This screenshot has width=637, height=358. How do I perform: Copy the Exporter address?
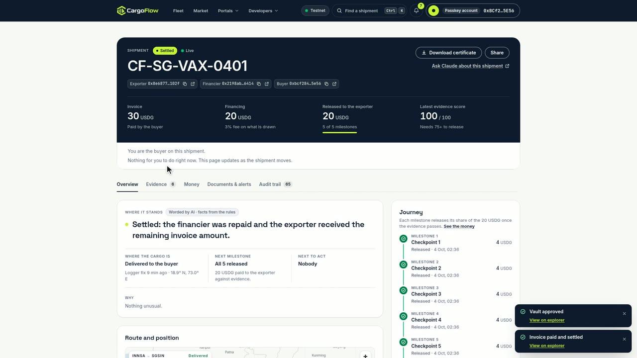185,84
